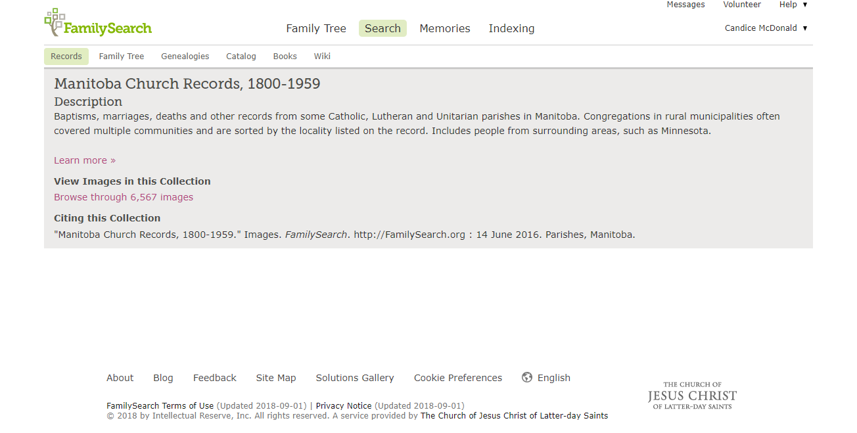
Task: Open the Indexing menu
Action: (x=511, y=28)
